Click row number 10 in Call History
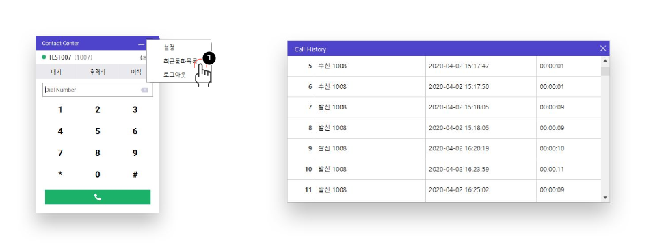 point(308,170)
